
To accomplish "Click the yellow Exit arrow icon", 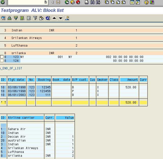I will pyautogui.click(x=72, y=2).
